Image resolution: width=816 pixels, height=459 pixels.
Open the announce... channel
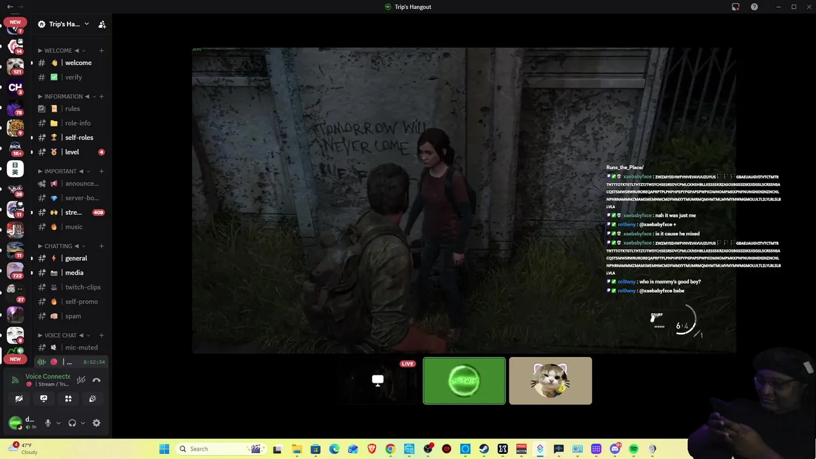coord(71,184)
